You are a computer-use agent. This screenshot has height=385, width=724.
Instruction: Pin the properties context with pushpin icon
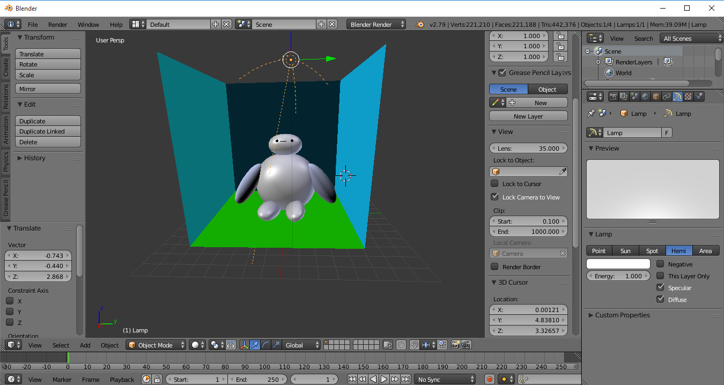[x=591, y=113]
